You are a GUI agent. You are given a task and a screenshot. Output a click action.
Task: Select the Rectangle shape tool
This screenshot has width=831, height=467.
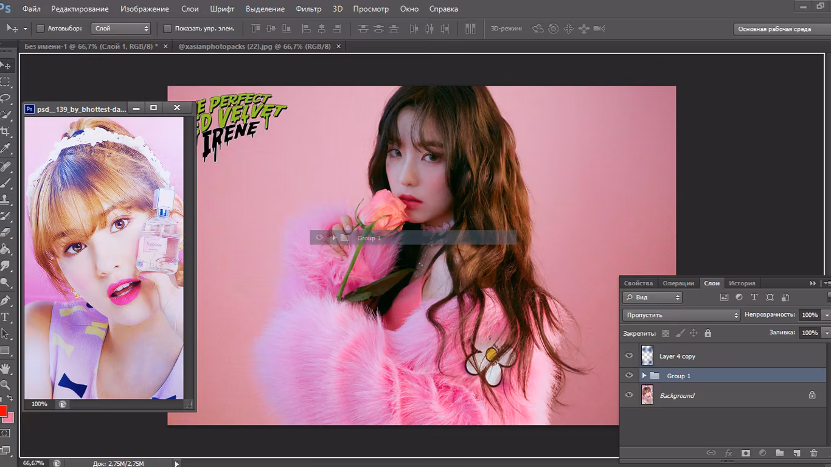5,351
